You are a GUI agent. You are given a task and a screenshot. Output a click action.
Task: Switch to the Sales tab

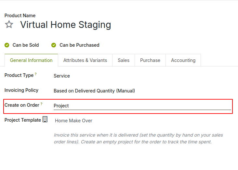(x=124, y=60)
